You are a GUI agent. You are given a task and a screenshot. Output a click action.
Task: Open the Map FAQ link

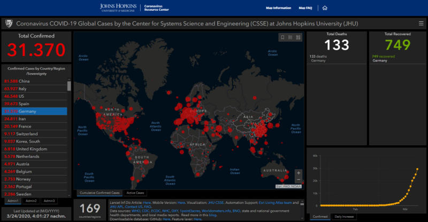coord(305,8)
